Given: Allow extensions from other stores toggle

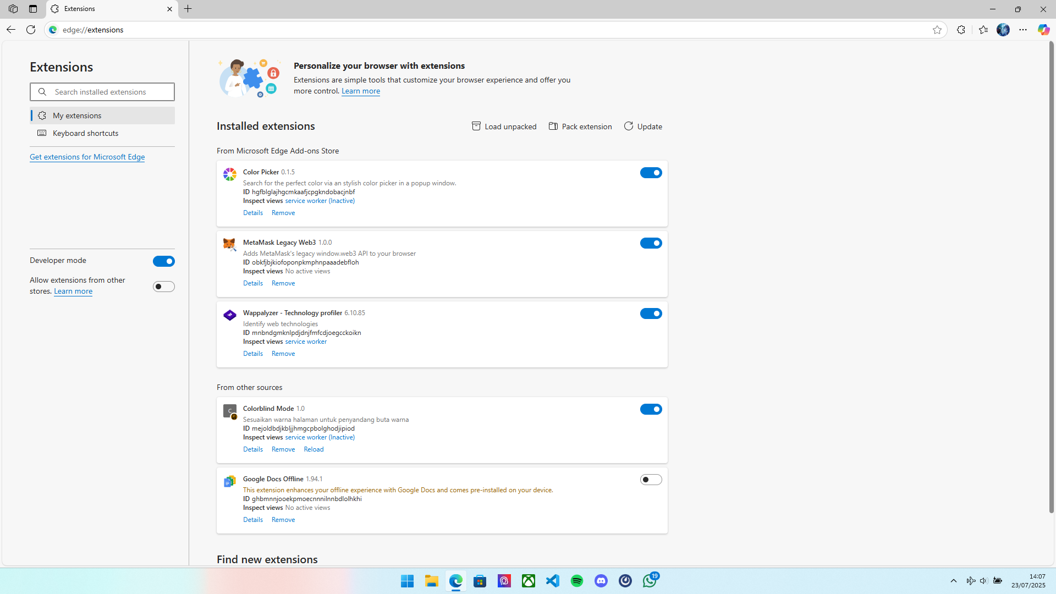Looking at the screenshot, I should click(x=163, y=287).
